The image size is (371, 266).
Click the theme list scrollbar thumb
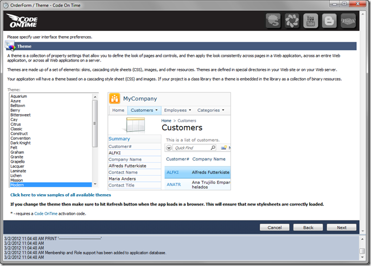pyautogui.click(x=95, y=124)
